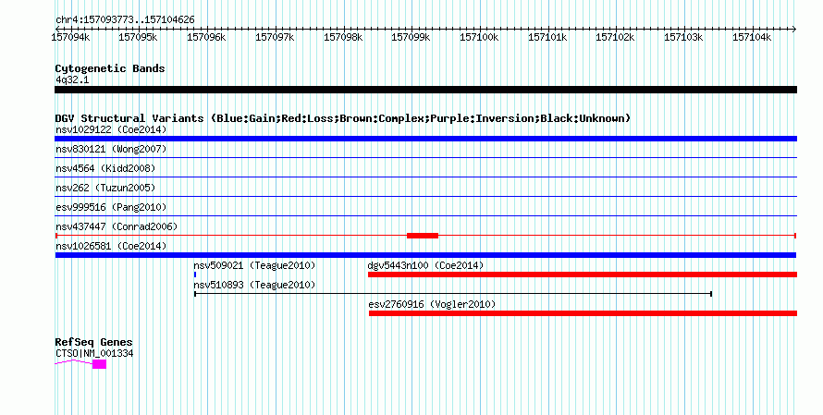Click the 157095k ruler tick label
Viewport: 823px width, 415px height.
[x=138, y=37]
